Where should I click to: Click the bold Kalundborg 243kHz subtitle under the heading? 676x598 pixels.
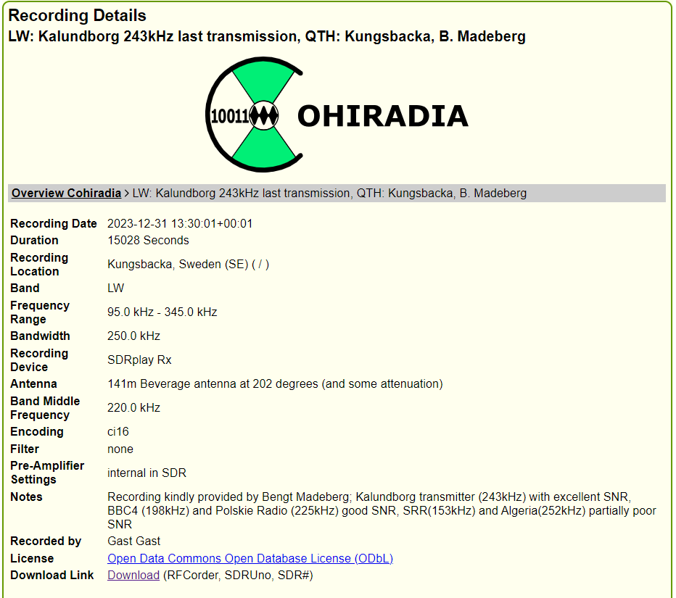click(267, 36)
